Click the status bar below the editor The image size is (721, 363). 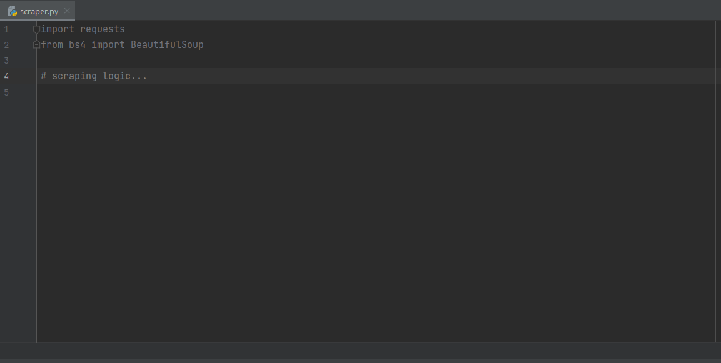360,351
